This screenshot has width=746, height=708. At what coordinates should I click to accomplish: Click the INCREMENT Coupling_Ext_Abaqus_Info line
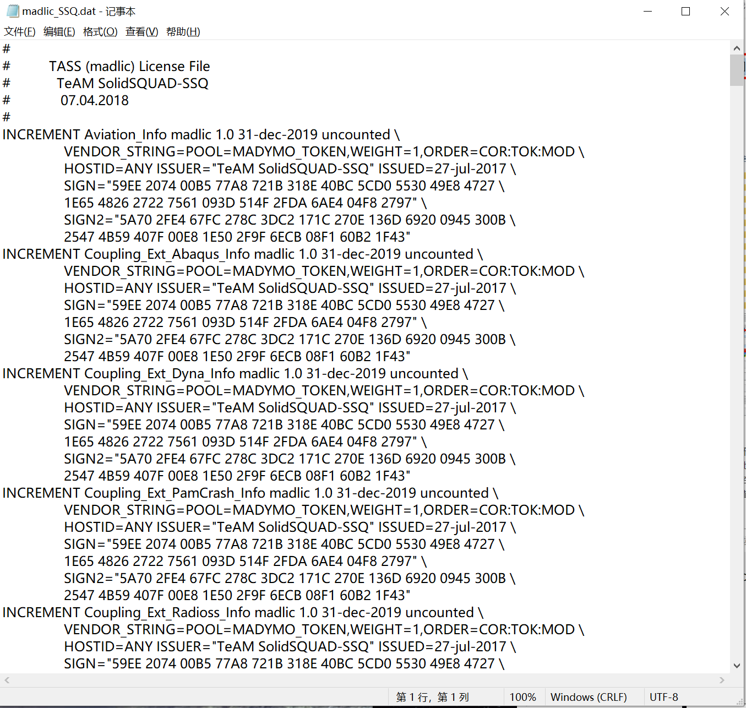click(x=243, y=254)
